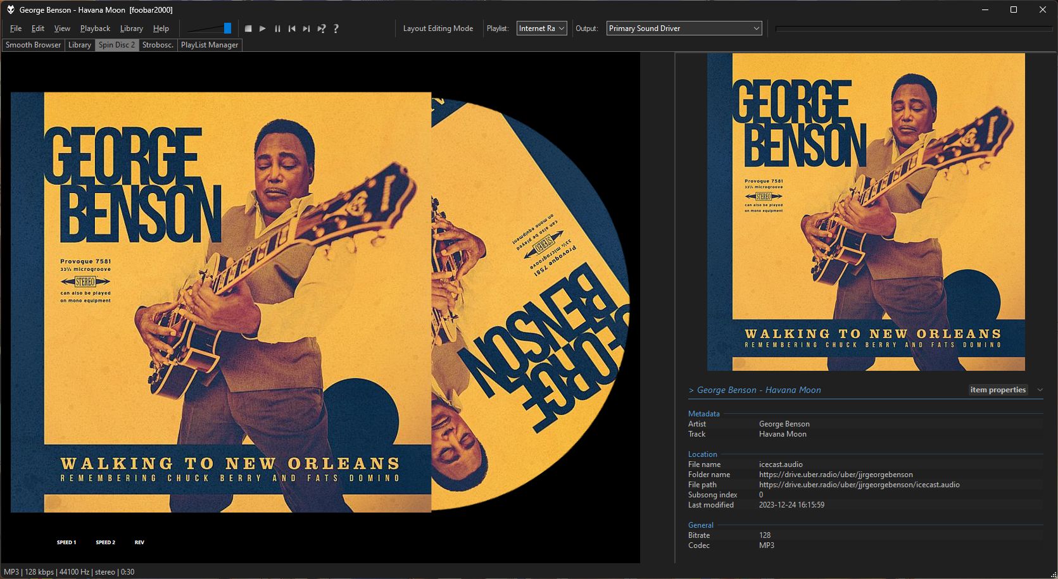Select the Spin Disc 2 tab

point(117,45)
